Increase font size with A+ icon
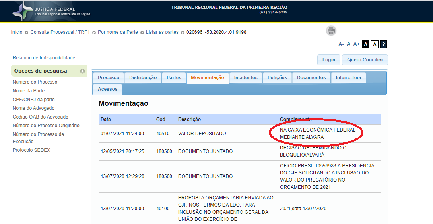 (356, 44)
